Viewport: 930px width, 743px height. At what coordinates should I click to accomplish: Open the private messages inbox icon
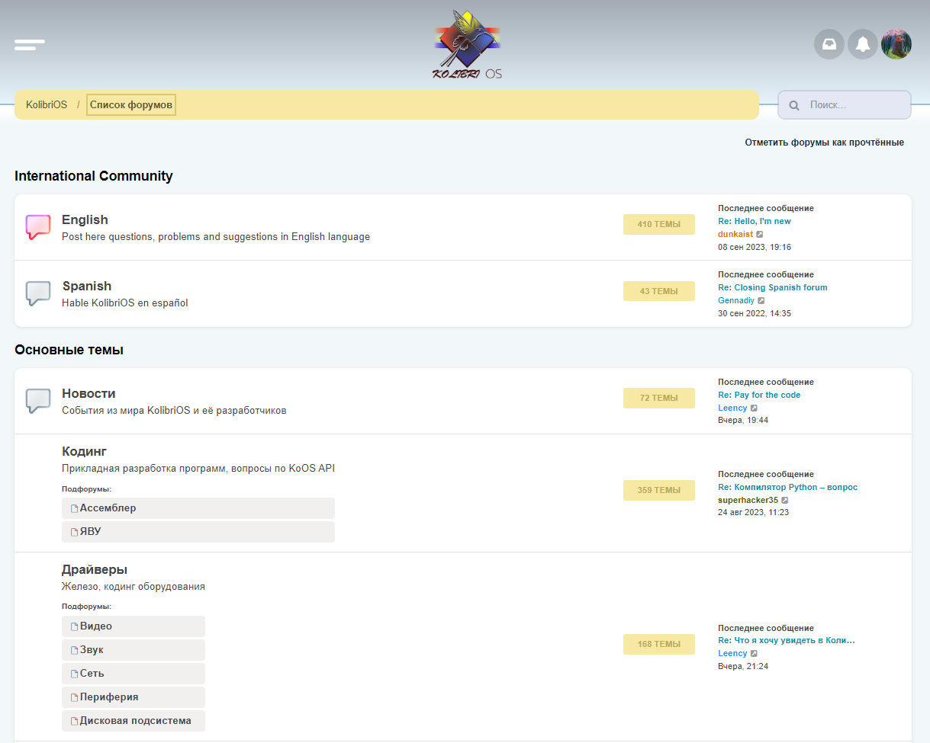(x=829, y=44)
